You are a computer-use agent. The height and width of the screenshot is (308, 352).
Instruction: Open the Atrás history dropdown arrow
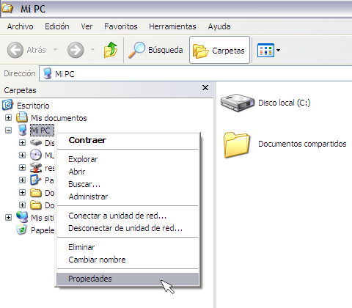click(x=56, y=50)
